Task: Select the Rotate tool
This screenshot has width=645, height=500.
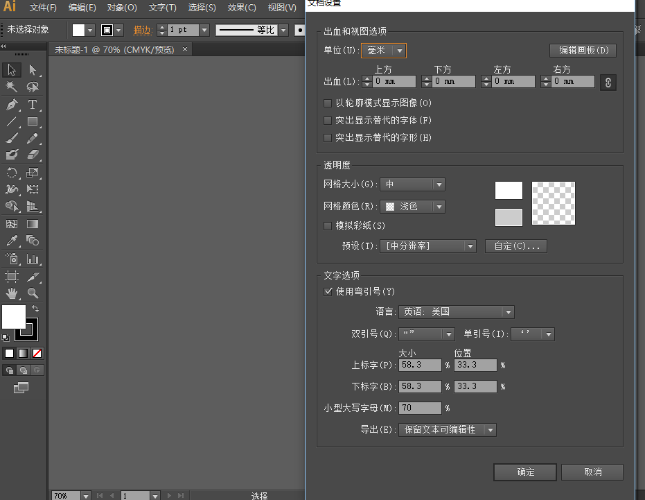Action: click(12, 173)
